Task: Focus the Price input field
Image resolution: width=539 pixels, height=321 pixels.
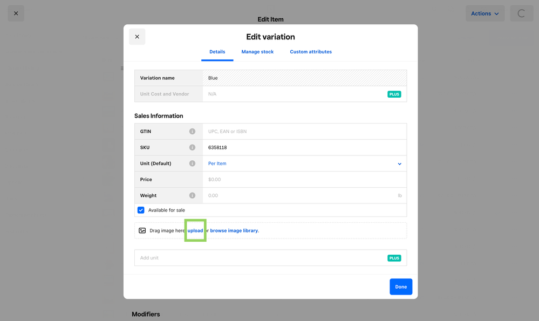Action: [x=304, y=180]
